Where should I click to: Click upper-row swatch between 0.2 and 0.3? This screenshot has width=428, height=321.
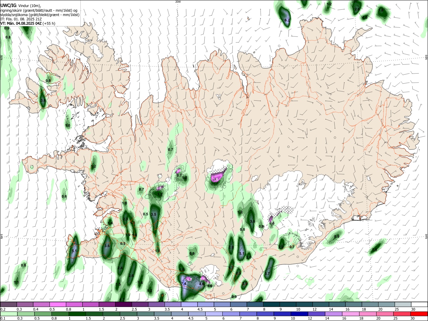[8, 305]
